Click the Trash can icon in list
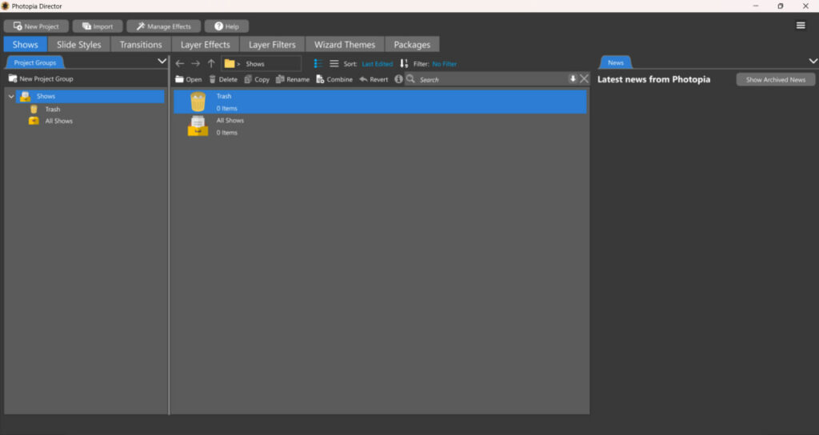Viewport: 819px width, 435px height. (198, 102)
